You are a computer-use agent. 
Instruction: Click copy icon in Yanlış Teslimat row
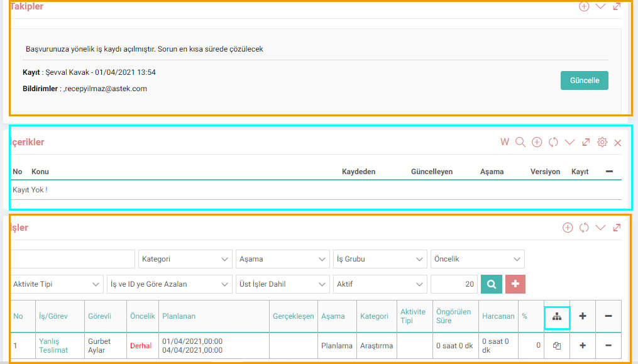557,346
